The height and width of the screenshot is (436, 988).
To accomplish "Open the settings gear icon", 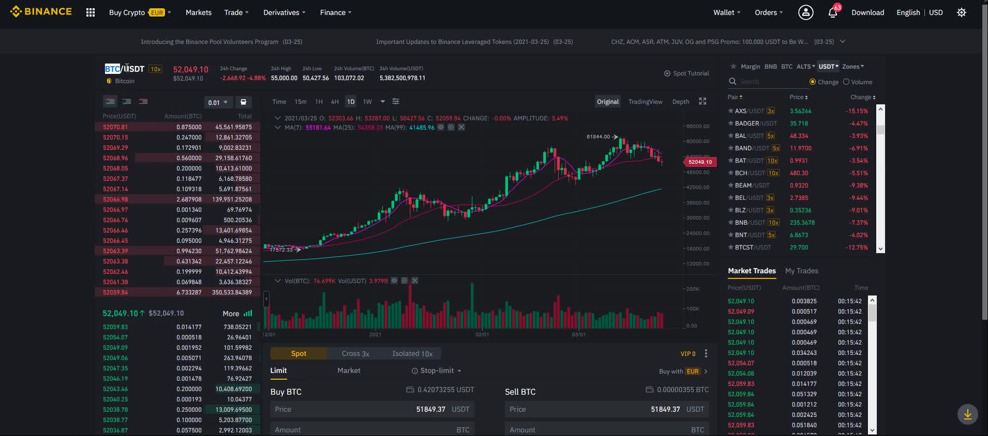I will (x=961, y=12).
